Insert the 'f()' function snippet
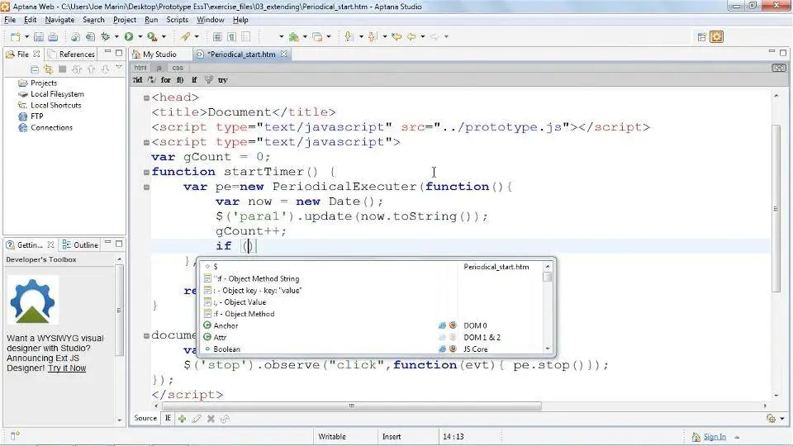 click(180, 80)
